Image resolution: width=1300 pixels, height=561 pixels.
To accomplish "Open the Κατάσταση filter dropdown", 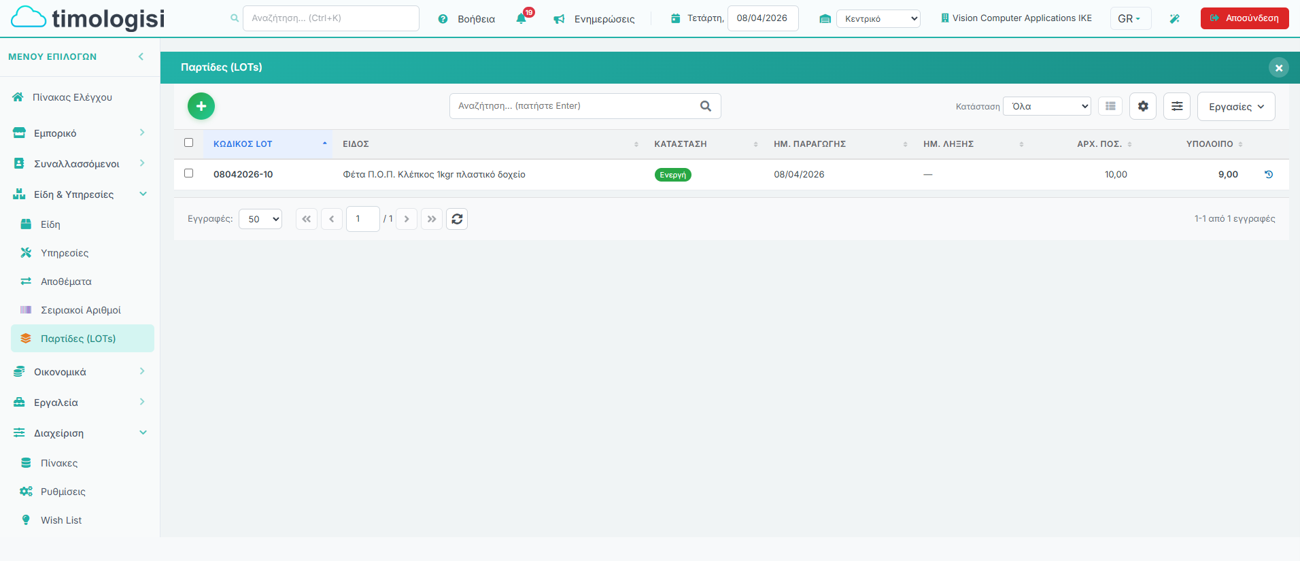I will tap(1047, 106).
